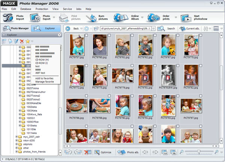Viewport: 225px width, 162px height.
Task: Check the box for PICT9779.jpg
Action: (x=132, y=65)
